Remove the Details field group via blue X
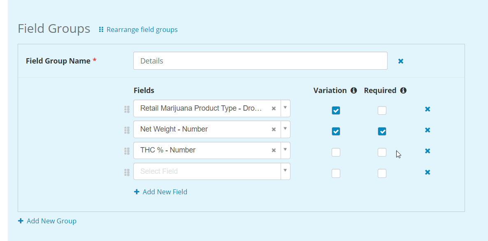The width and height of the screenshot is (488, 241). click(400, 61)
